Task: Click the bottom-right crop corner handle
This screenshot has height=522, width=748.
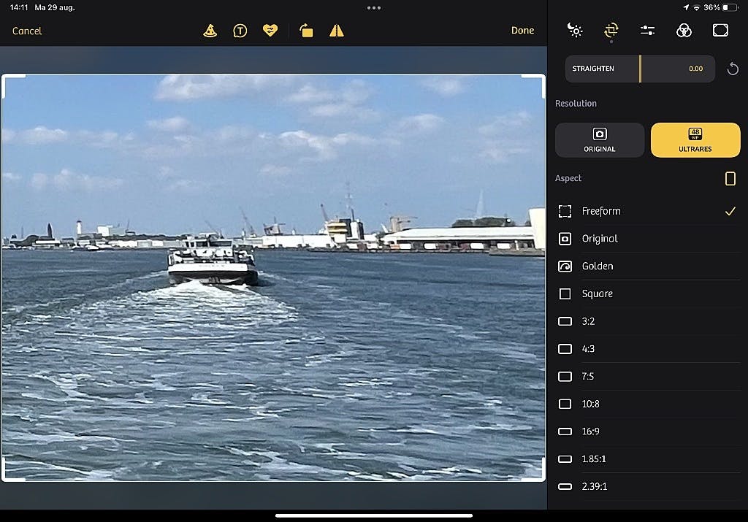Action: (534, 470)
